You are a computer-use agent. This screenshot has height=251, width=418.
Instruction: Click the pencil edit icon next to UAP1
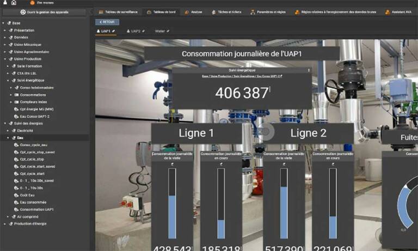(113, 32)
